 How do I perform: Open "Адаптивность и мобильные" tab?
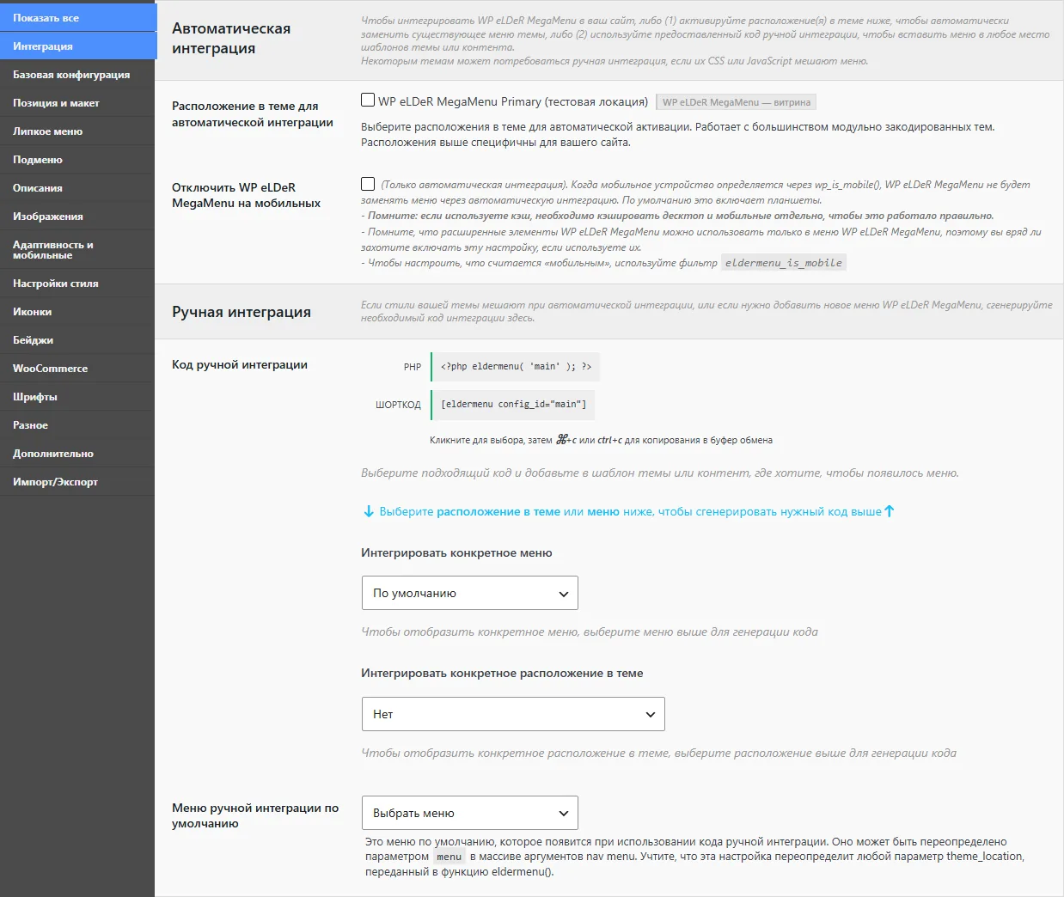coord(77,250)
